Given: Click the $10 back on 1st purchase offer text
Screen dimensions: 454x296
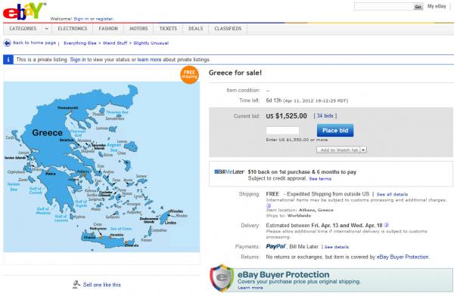Looking at the screenshot, I should [302, 172].
